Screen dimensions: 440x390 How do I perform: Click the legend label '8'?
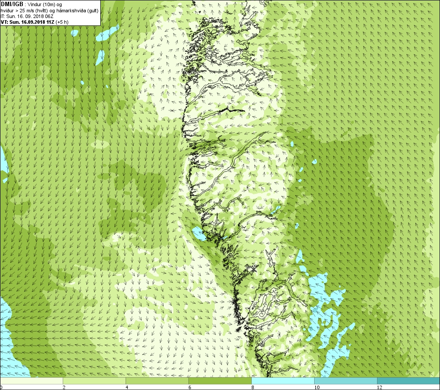(x=253, y=387)
